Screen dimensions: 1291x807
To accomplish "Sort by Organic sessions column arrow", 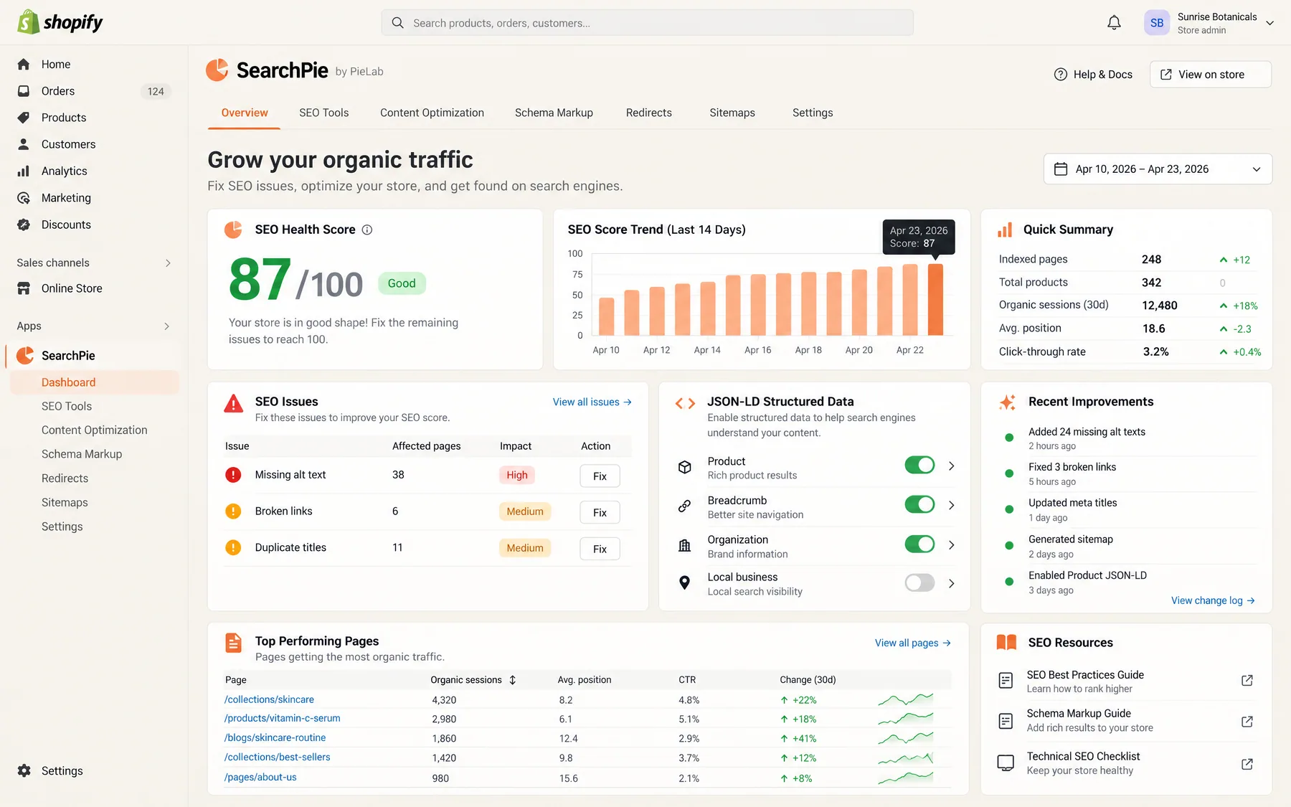I will click(513, 680).
